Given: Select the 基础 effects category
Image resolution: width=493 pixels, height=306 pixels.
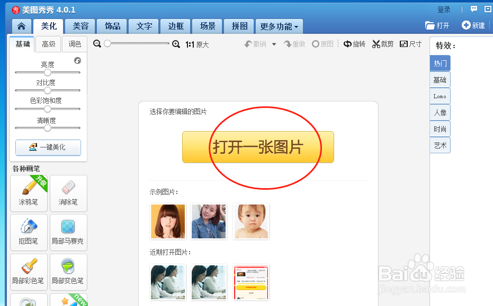Looking at the screenshot, I should pyautogui.click(x=440, y=80).
